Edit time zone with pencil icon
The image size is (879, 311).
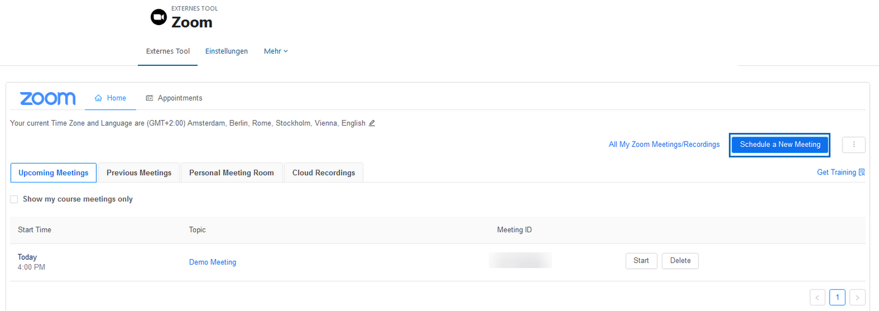pyautogui.click(x=372, y=123)
